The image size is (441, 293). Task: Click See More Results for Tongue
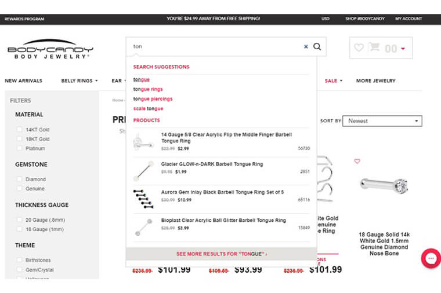tap(221, 254)
